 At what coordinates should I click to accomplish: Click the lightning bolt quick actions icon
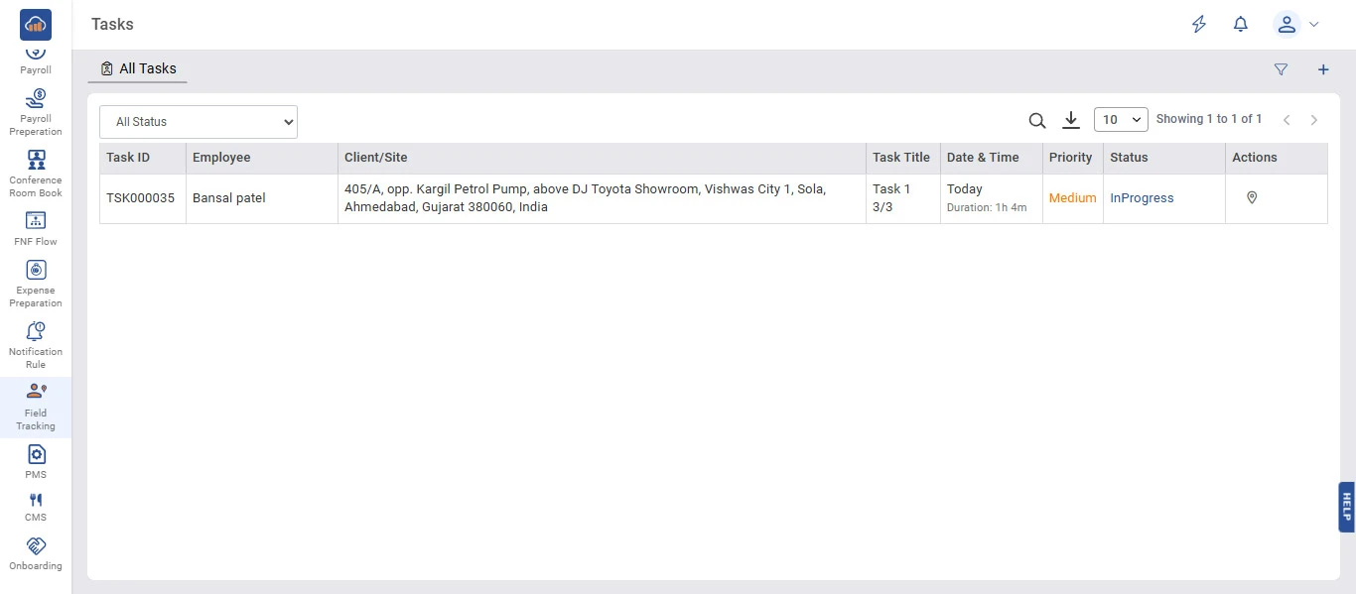pos(1199,25)
